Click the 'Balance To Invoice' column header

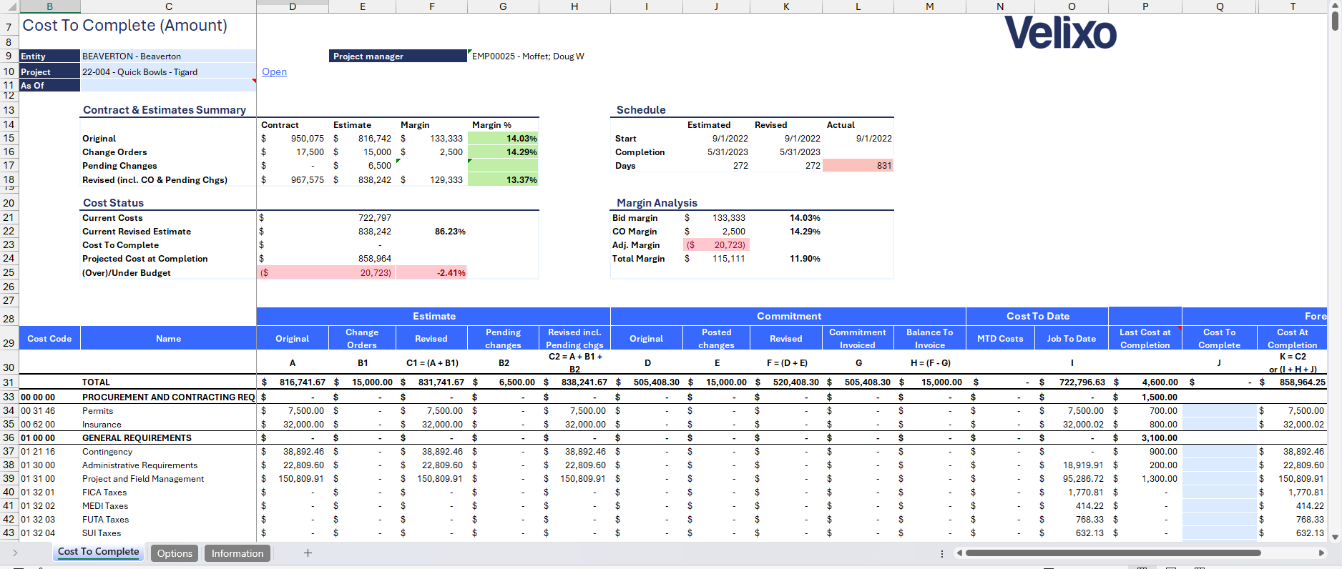tap(929, 338)
